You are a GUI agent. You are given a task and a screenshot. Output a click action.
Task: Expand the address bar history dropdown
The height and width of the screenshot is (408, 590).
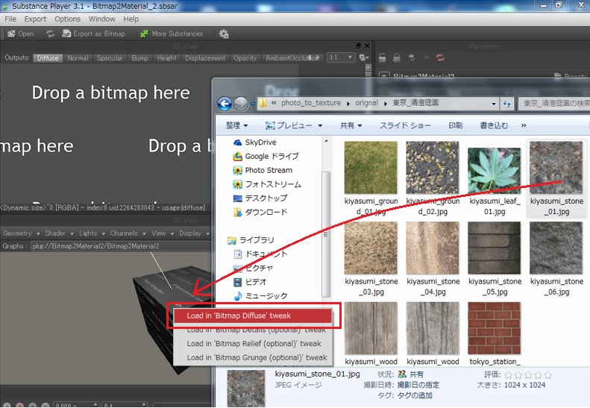pyautogui.click(x=494, y=104)
